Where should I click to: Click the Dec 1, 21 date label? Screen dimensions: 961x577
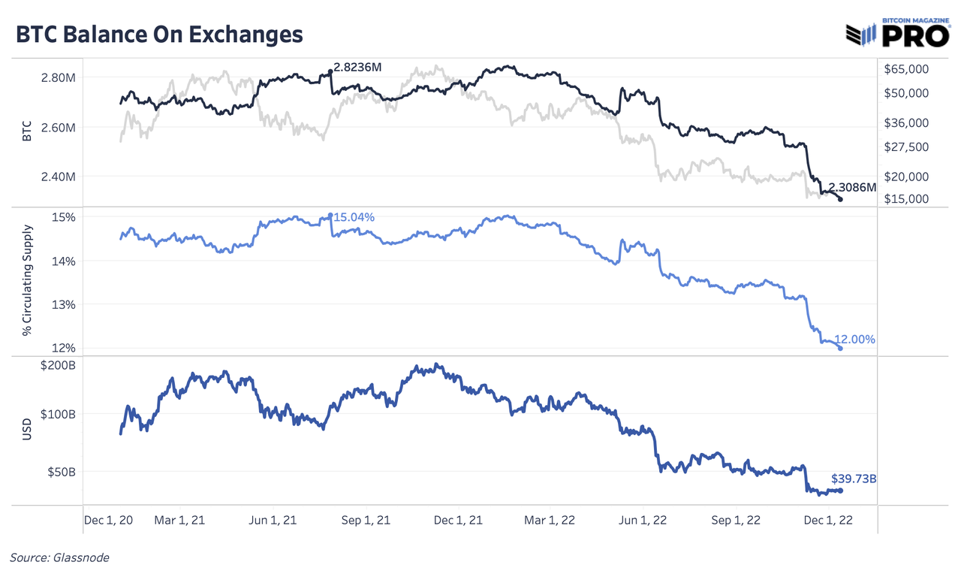point(459,520)
